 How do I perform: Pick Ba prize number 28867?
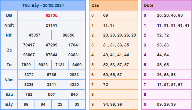[29, 55]
